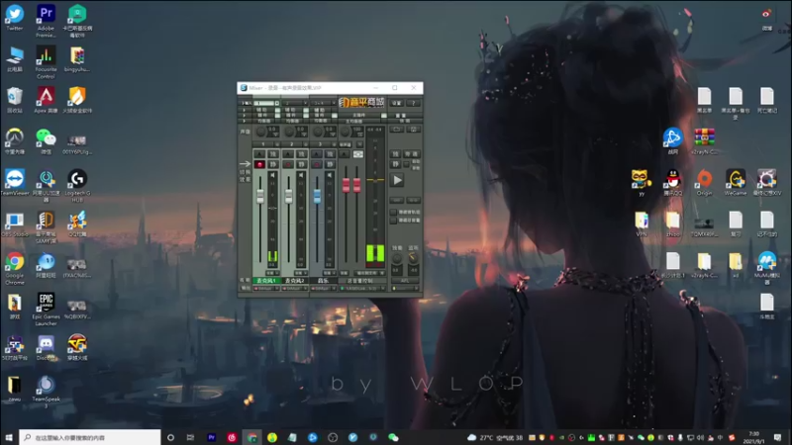Click taskbar search input box
The height and width of the screenshot is (445, 792).
click(90, 437)
